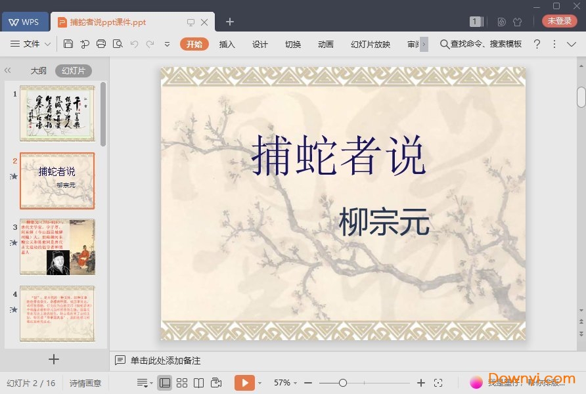Open Print Preview from quick access toolbar
This screenshot has width=586, height=394.
pos(119,44)
